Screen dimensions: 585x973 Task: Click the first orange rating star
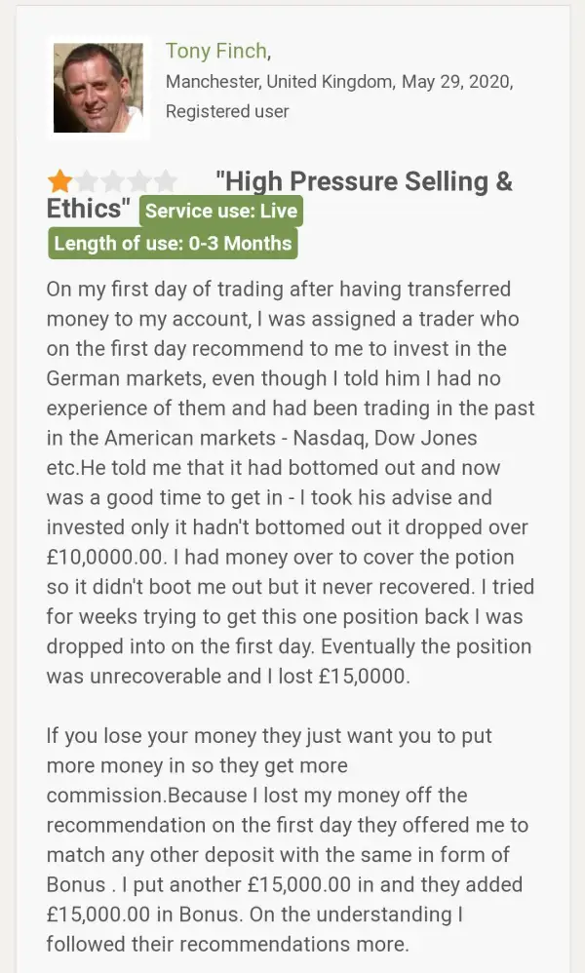[60, 181]
